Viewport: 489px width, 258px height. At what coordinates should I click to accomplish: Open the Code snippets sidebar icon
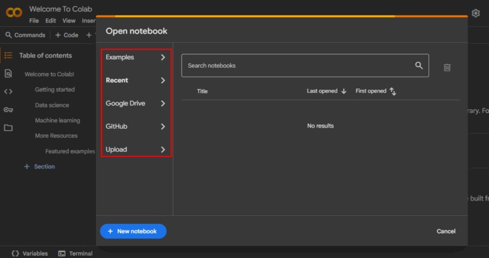coord(9,92)
